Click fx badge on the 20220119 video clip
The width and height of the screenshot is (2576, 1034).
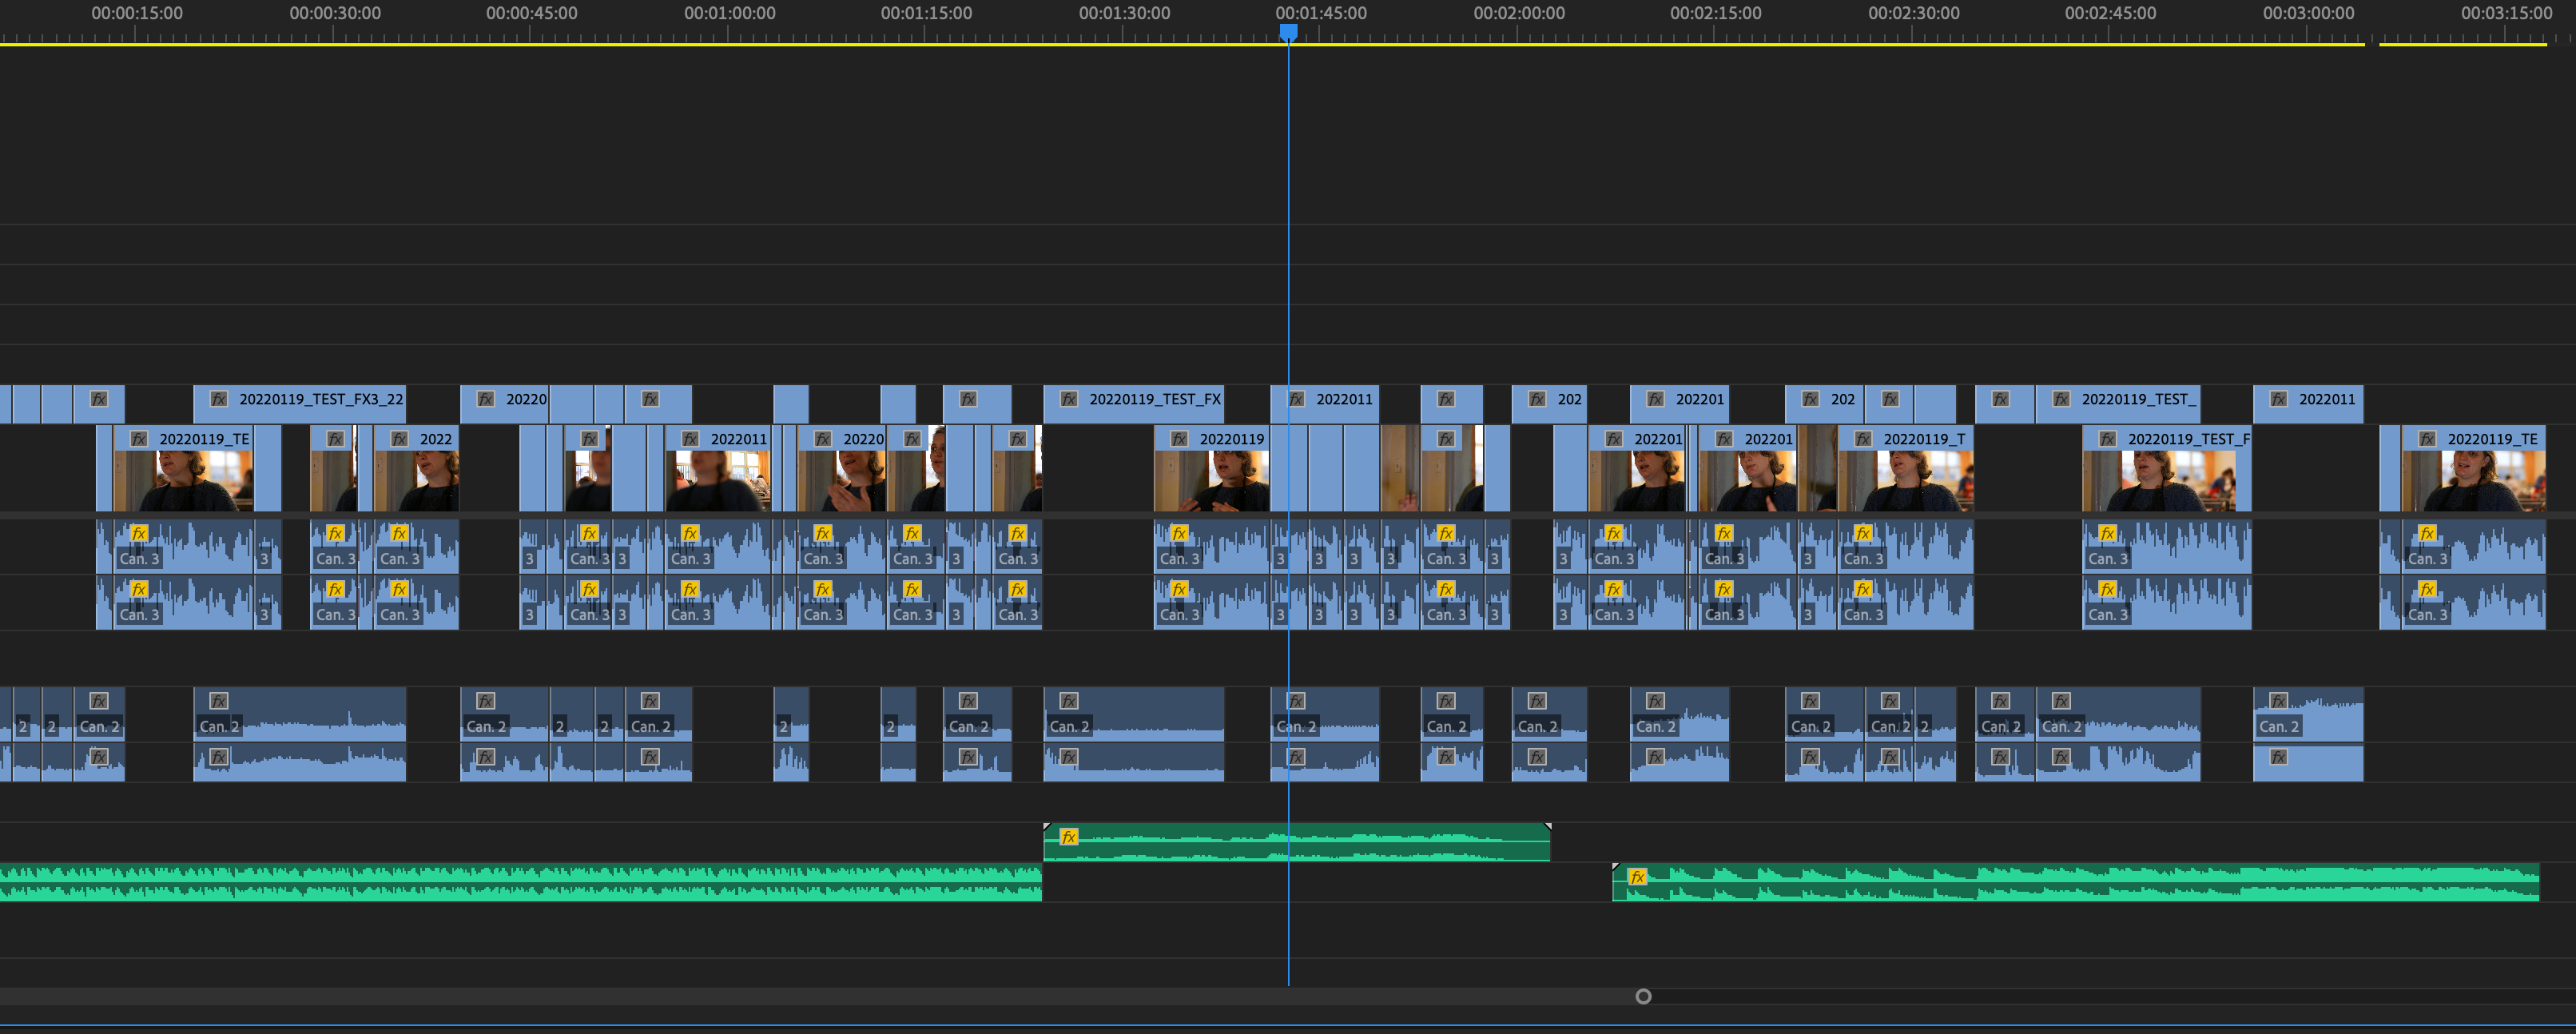pos(1179,439)
